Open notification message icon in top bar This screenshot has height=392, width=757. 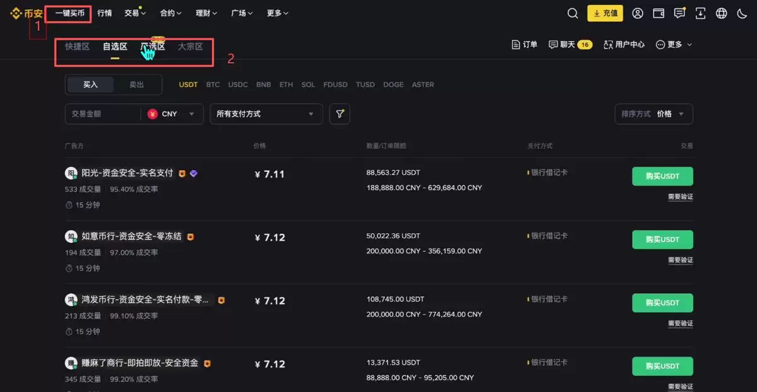[x=679, y=13]
